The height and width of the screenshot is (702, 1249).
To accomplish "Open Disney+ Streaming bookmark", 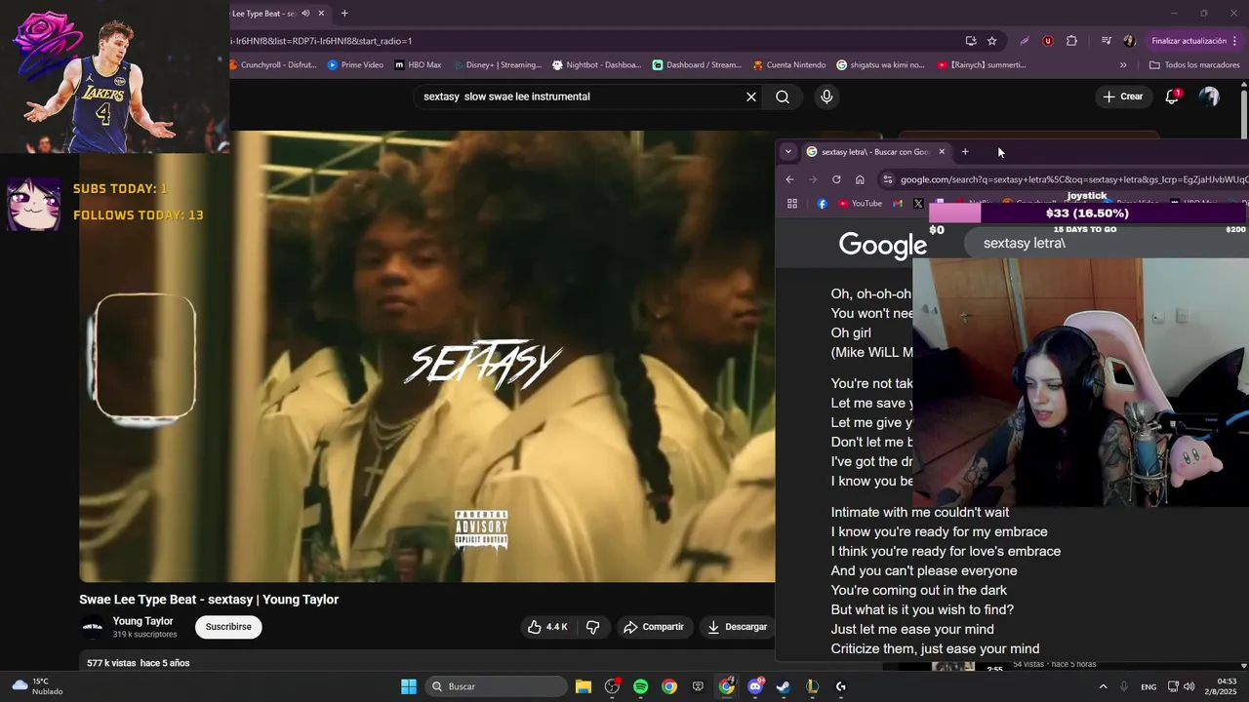I will coord(496,65).
